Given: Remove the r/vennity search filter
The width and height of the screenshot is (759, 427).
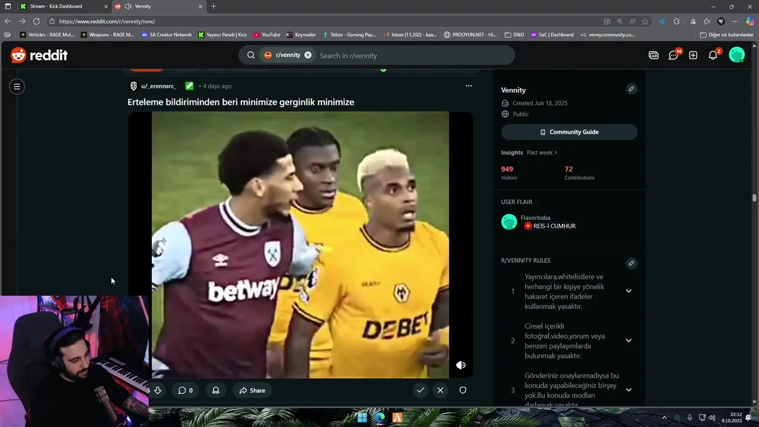Looking at the screenshot, I should pos(308,55).
